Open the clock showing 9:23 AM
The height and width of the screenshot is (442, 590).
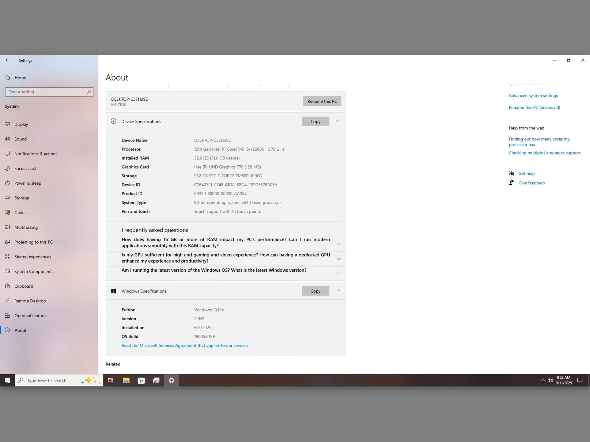pyautogui.click(x=564, y=380)
